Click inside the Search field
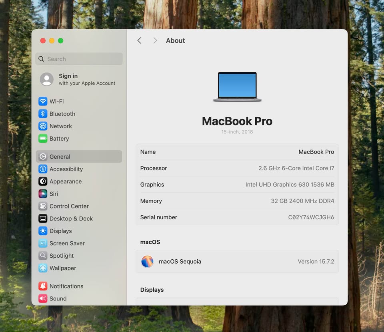This screenshot has height=332, width=384. click(79, 59)
